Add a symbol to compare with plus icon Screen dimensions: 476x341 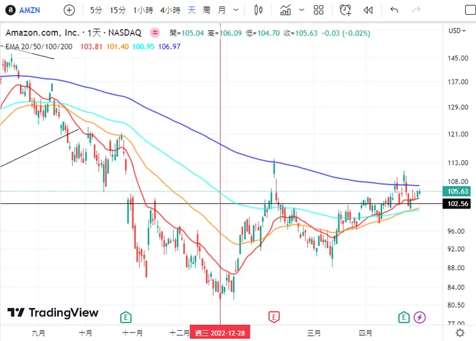[69, 10]
